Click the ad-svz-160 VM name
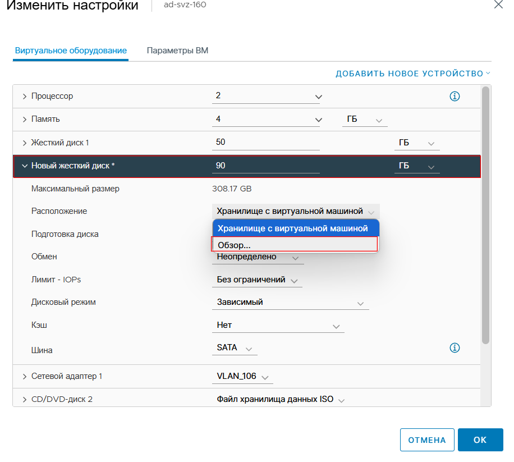 click(x=185, y=4)
